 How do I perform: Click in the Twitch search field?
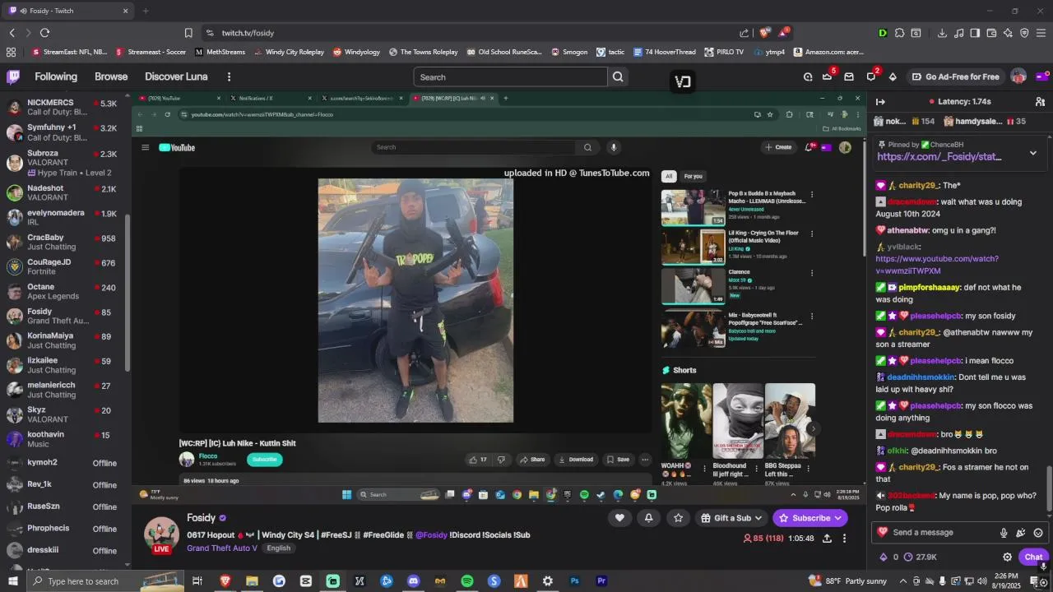510,76
